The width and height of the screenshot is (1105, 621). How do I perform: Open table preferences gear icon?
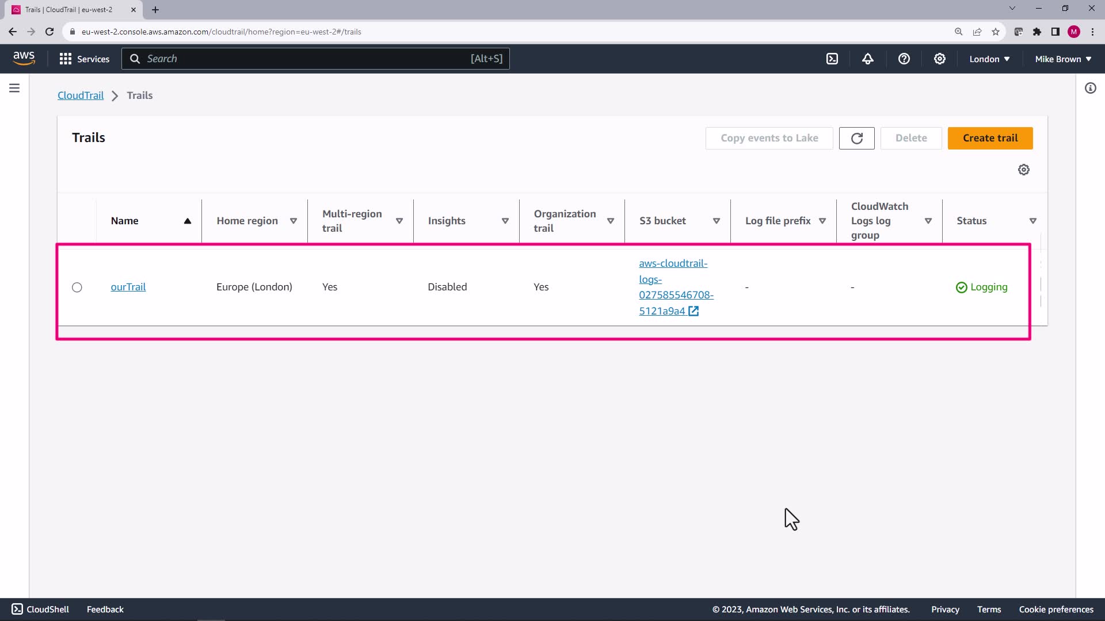(x=1023, y=170)
